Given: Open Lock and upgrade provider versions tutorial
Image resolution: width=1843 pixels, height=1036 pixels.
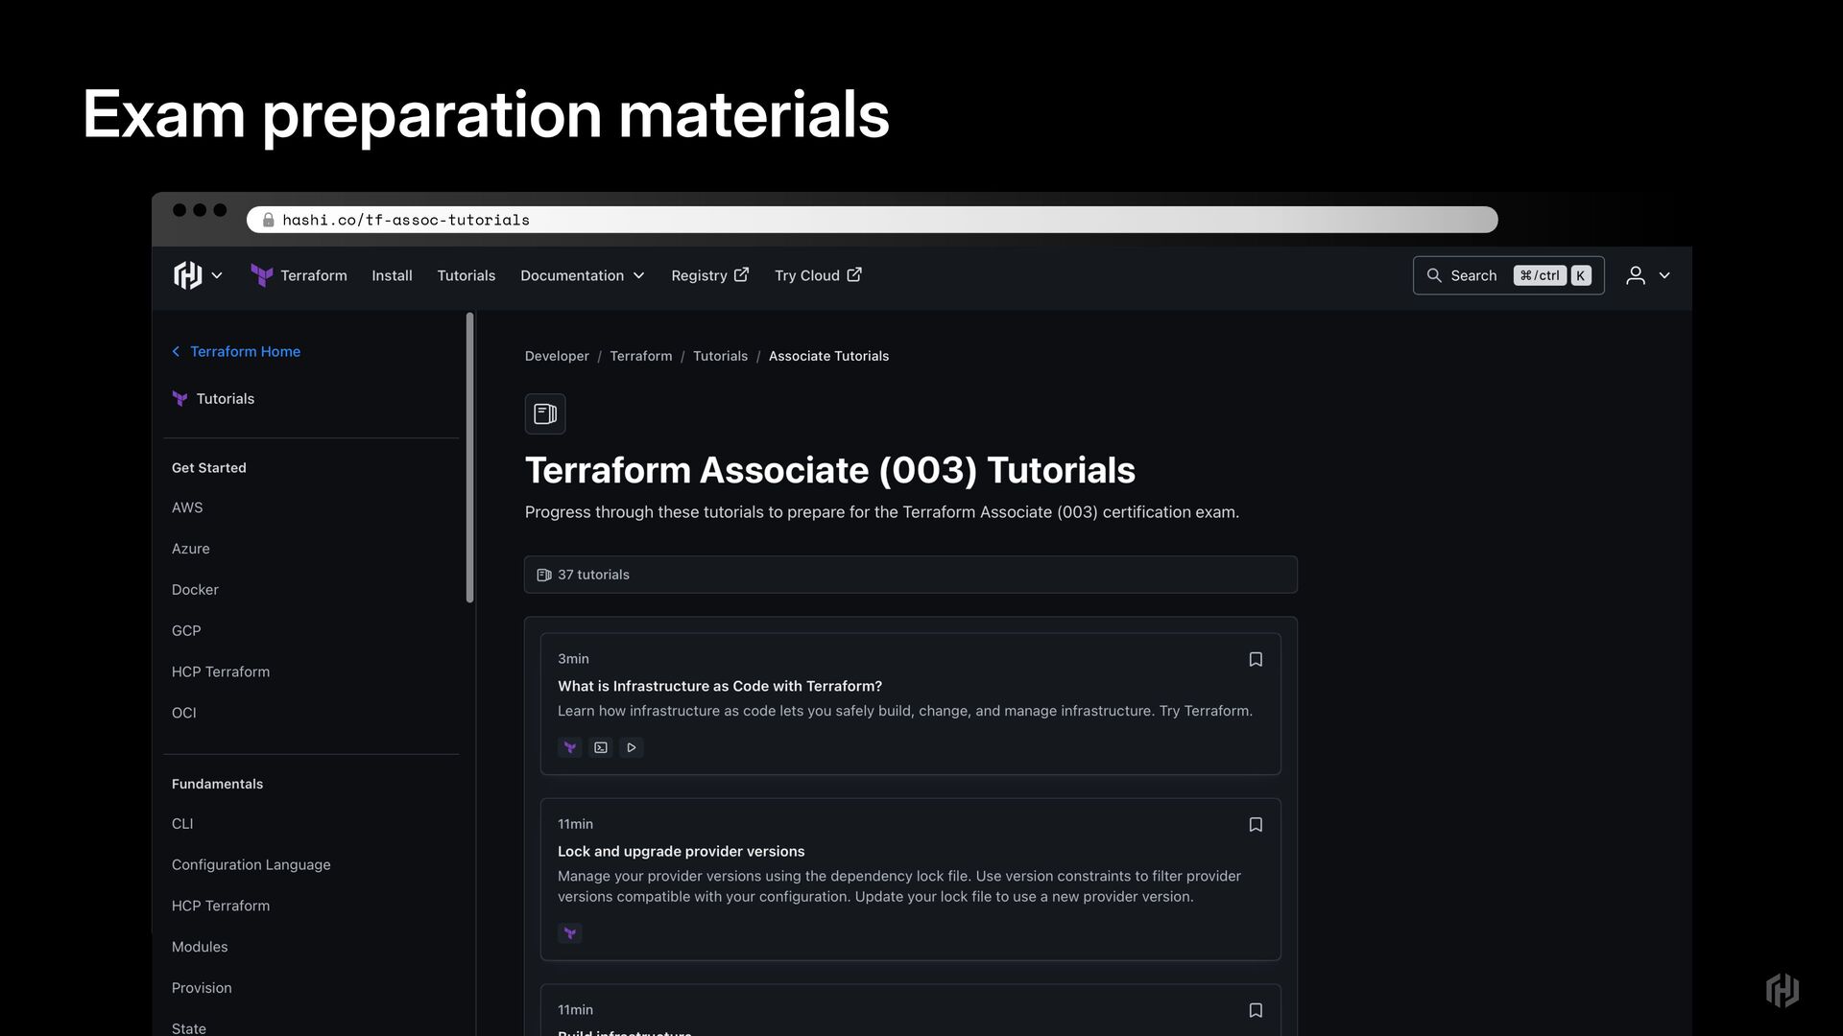Looking at the screenshot, I should 682,851.
